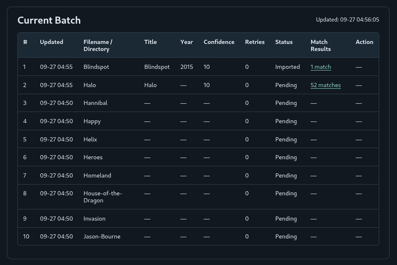
Task: Select the 'House-of-the-Dragon' filename cell
Action: click(x=103, y=197)
